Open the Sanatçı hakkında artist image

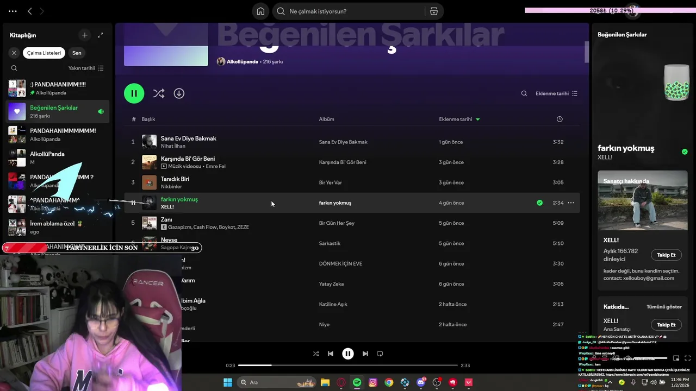tap(643, 200)
